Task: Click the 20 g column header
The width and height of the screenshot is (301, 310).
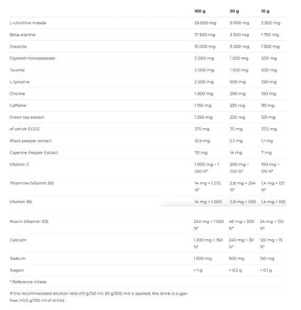Action: click(234, 11)
